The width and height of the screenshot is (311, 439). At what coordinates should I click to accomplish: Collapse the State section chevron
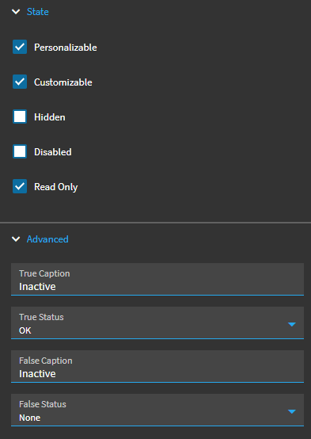click(16, 12)
